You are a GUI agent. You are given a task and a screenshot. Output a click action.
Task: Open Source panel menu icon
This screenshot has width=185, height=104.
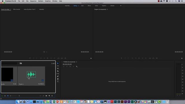[10, 9]
